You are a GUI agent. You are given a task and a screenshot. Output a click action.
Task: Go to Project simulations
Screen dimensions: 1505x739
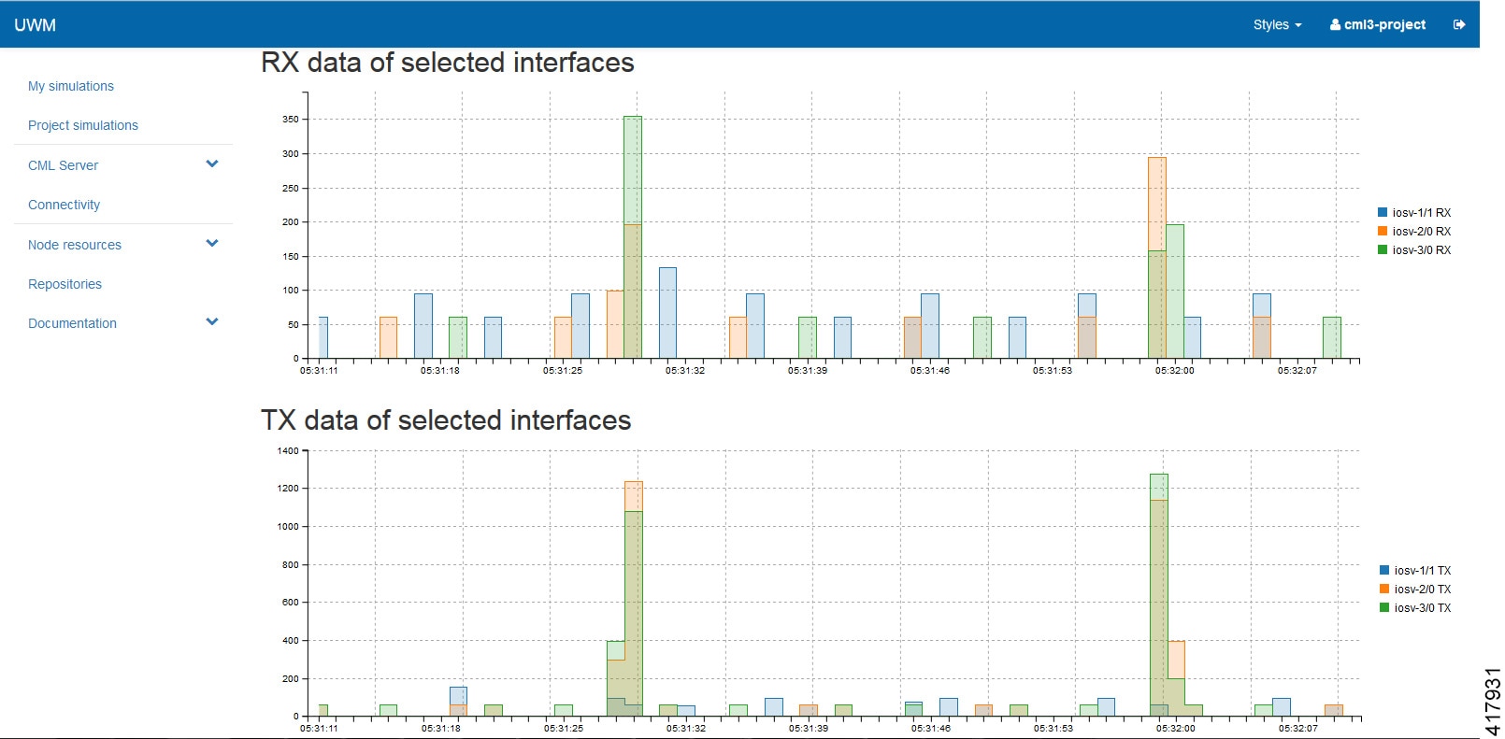pos(83,125)
